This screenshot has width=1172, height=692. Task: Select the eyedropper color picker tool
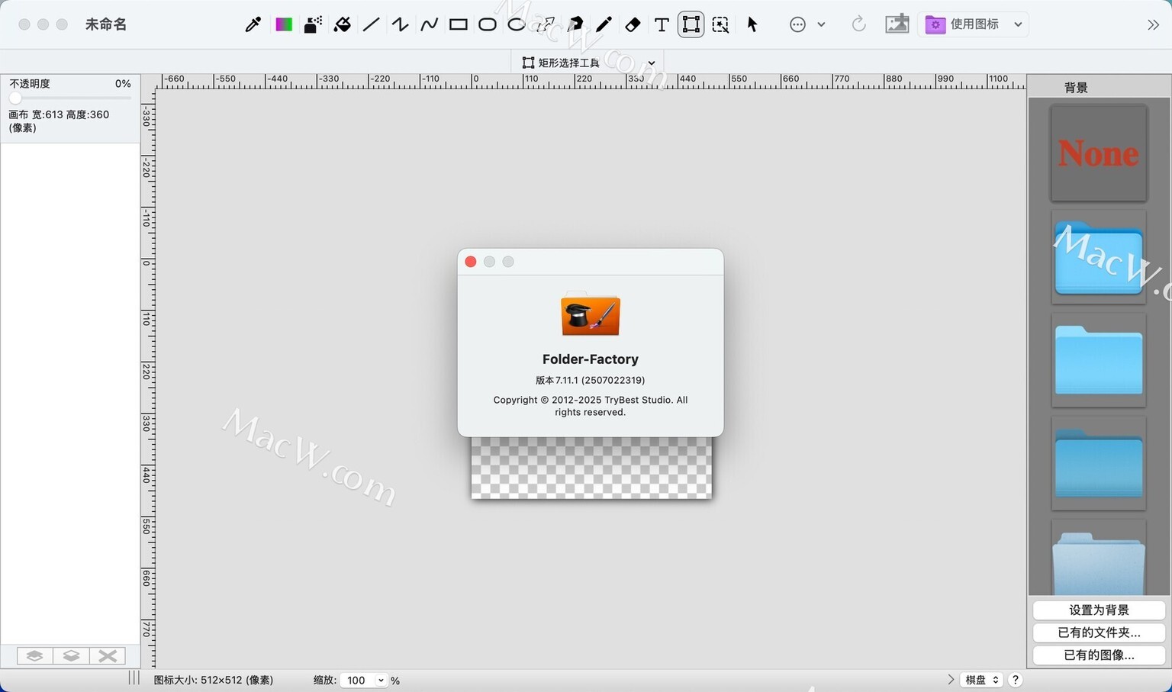point(253,24)
